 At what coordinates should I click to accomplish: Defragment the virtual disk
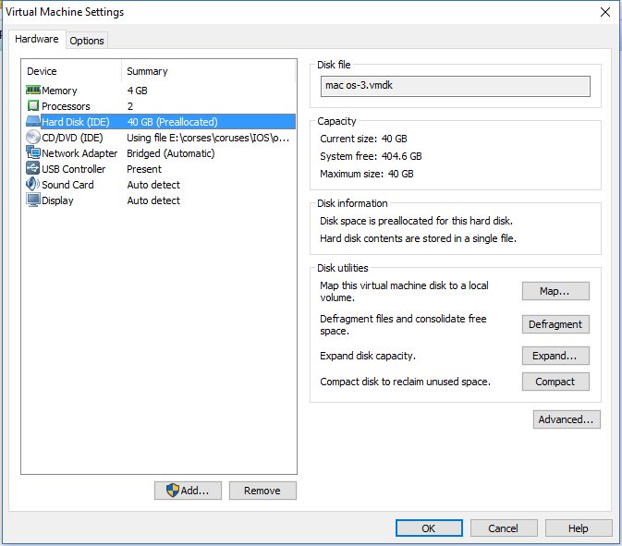[555, 324]
